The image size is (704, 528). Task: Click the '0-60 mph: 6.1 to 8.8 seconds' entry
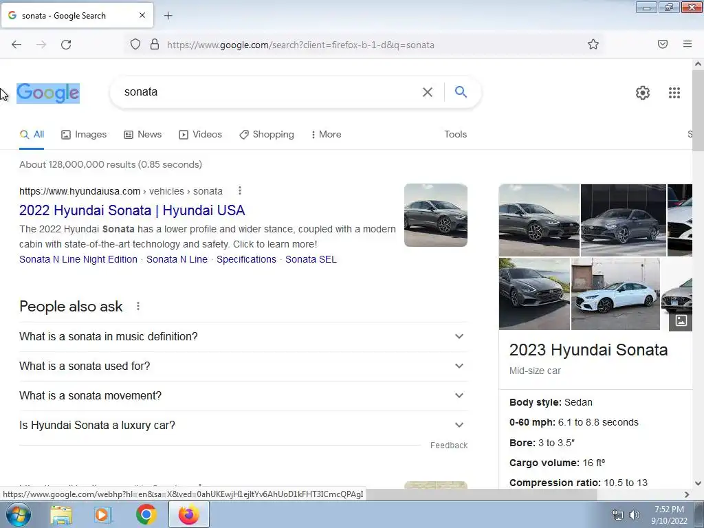pos(574,423)
